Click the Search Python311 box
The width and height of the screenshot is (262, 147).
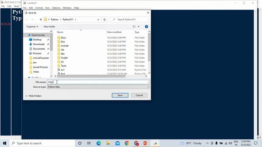[x=129, y=20]
